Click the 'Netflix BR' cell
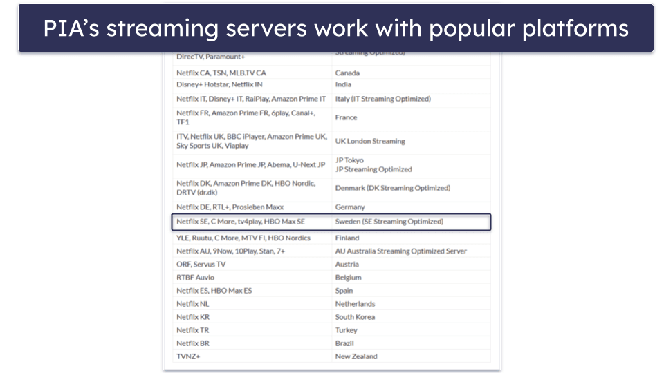Viewport: 664px width, 373px height. click(252, 343)
